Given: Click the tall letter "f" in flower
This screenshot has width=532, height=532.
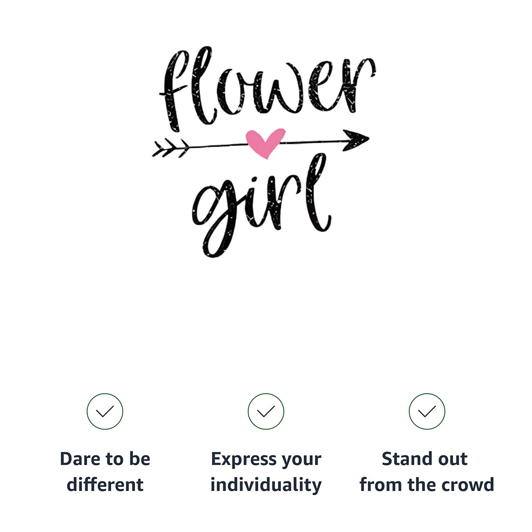Looking at the screenshot, I should click(x=174, y=91).
